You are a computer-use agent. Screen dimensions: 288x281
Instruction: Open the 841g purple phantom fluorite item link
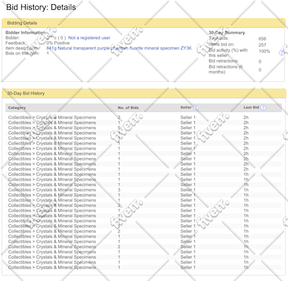click(x=119, y=48)
